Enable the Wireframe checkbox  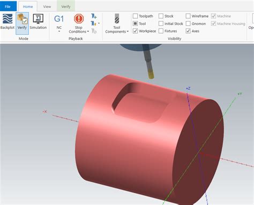point(188,16)
